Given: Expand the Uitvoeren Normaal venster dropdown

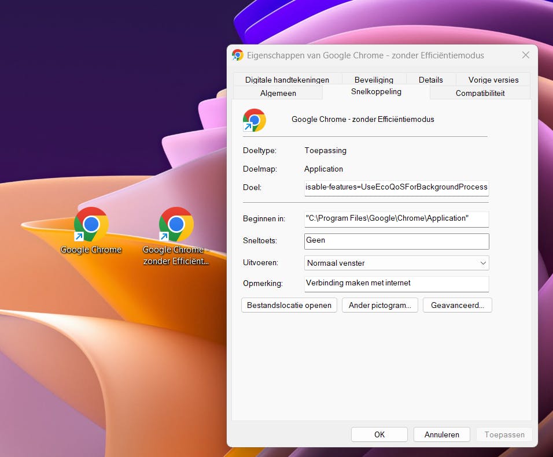Looking at the screenshot, I should coord(396,263).
